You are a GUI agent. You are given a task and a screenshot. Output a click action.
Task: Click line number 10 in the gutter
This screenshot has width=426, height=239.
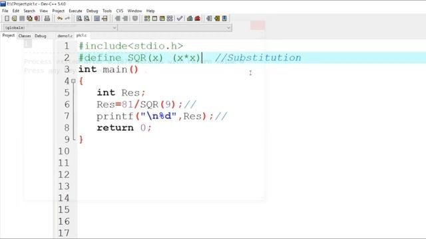[x=64, y=151]
